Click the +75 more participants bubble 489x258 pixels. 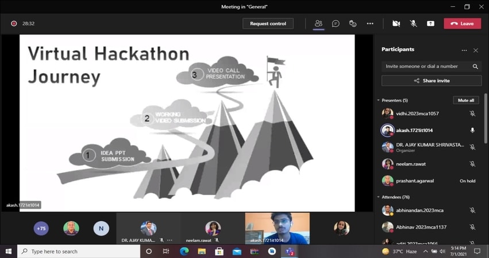tap(41, 228)
